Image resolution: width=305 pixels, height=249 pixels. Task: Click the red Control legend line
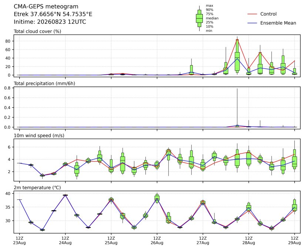click(x=252, y=14)
